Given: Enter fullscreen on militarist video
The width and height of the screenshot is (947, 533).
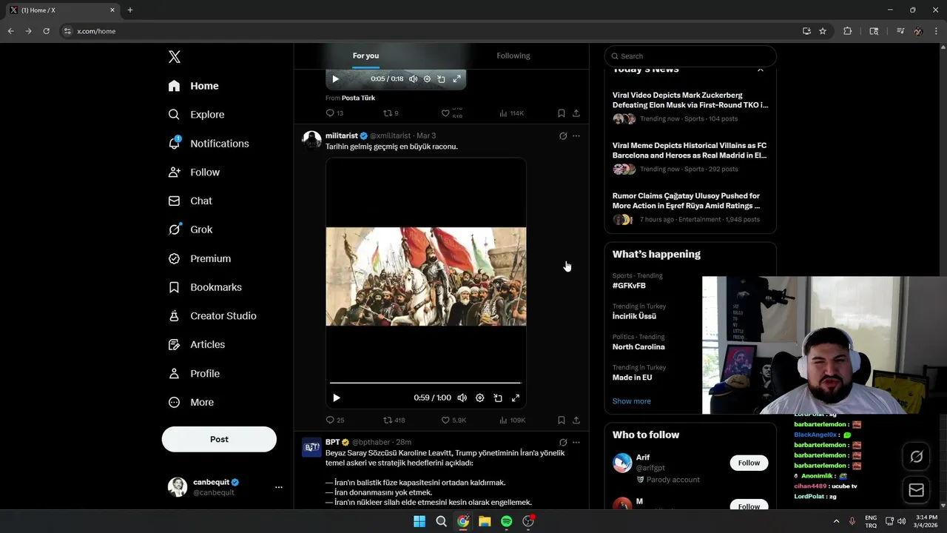Looking at the screenshot, I should [516, 398].
